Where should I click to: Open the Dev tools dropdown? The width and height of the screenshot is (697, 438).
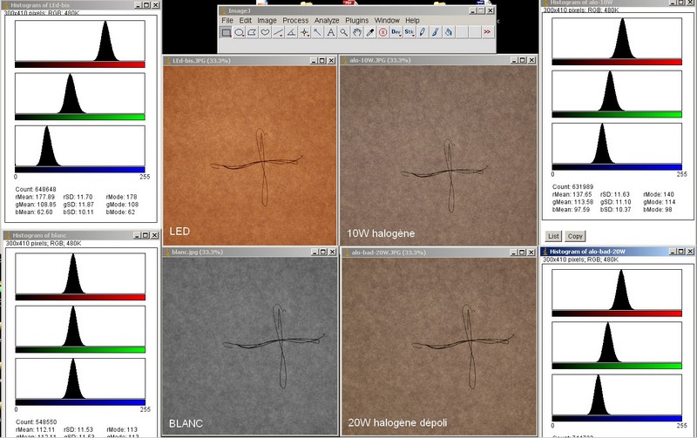[396, 32]
